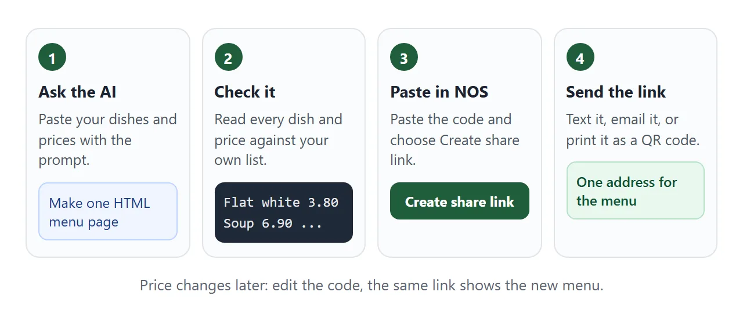Click the "Ask the AI" heading

pos(77,92)
